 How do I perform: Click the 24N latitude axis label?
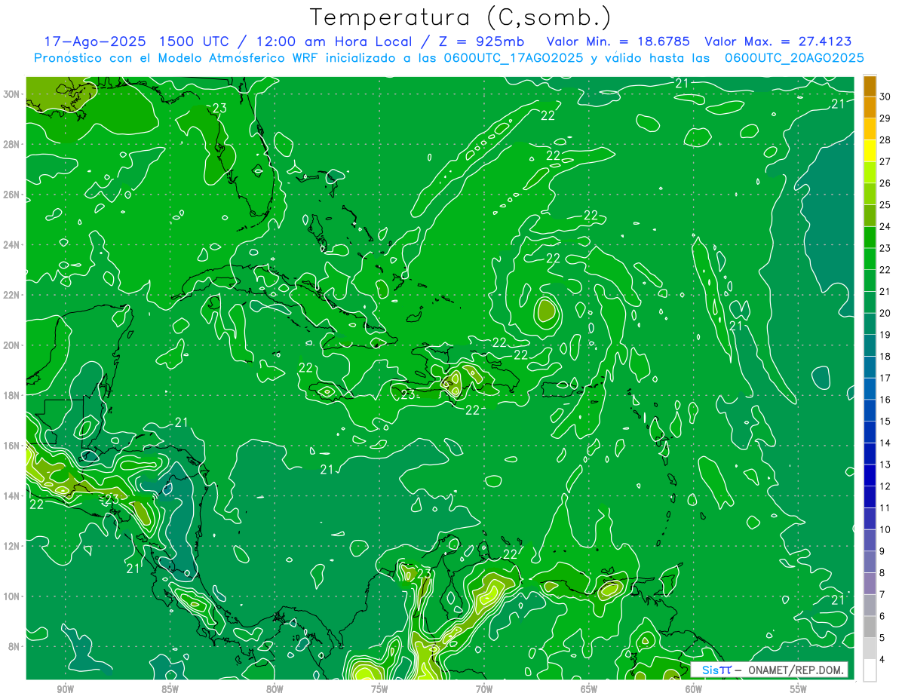click(x=12, y=244)
